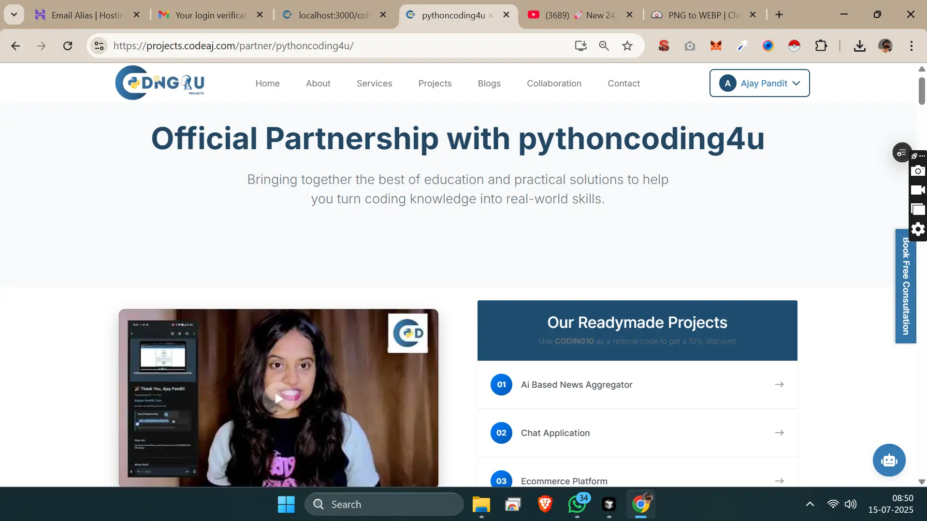
Task: Open the About nav link
Action: (x=318, y=83)
